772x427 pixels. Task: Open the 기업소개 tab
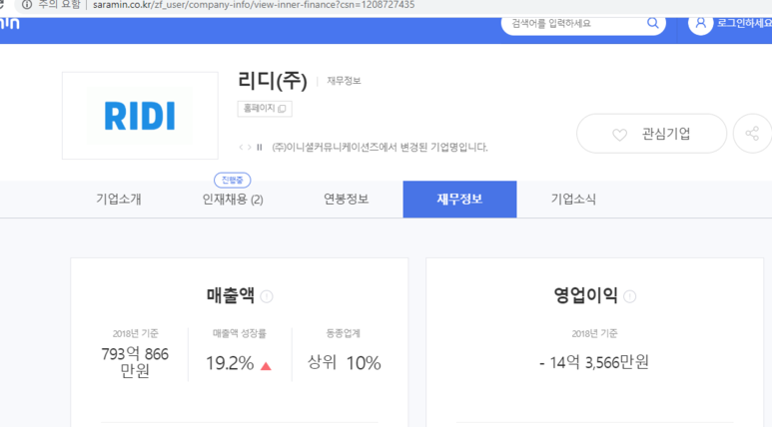click(119, 200)
